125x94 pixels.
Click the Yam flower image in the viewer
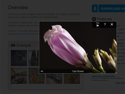click(x=78, y=47)
